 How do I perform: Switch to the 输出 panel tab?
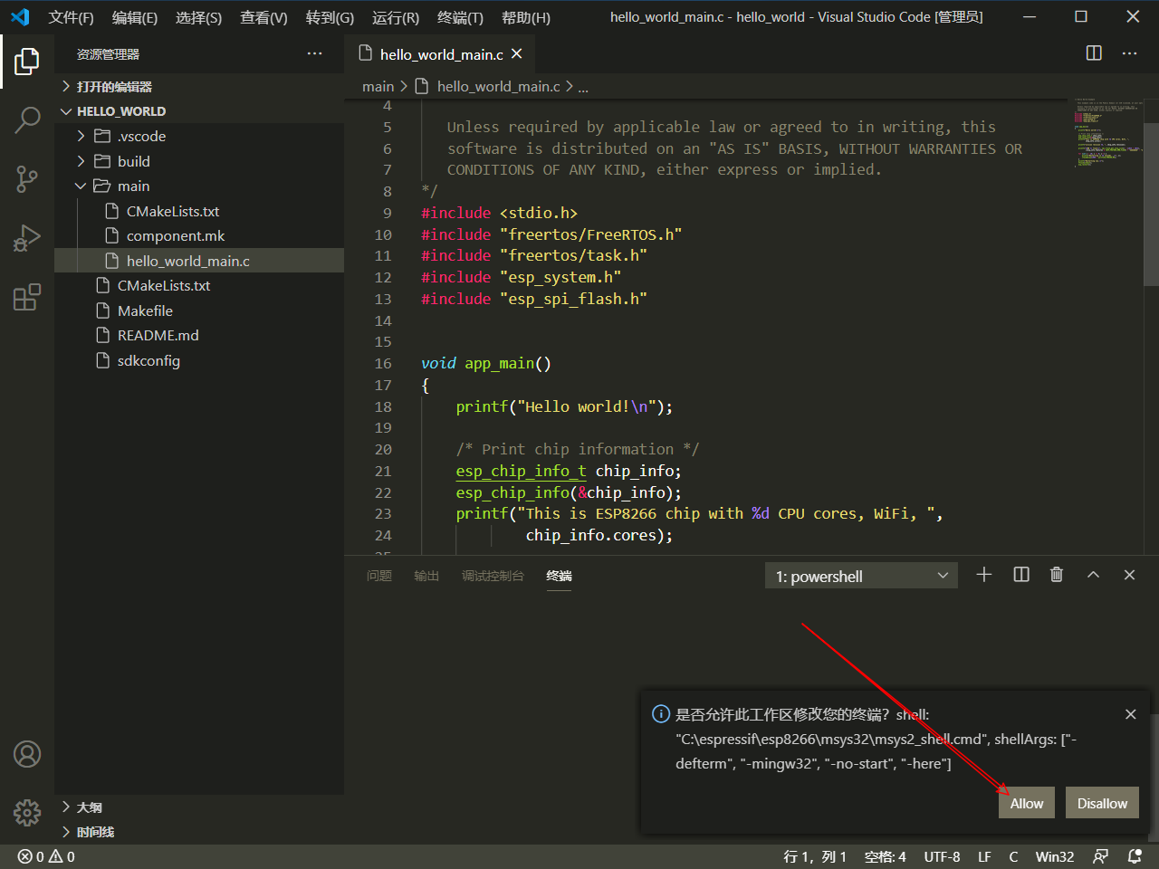tap(426, 576)
